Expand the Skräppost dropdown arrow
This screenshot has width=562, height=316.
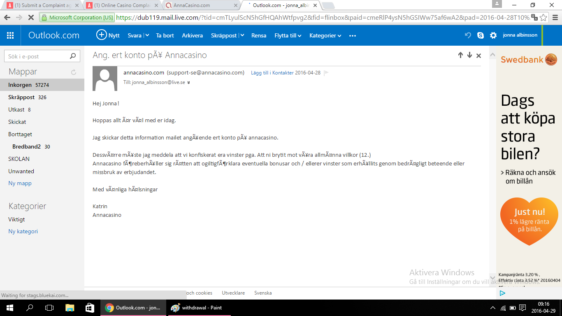coord(242,36)
